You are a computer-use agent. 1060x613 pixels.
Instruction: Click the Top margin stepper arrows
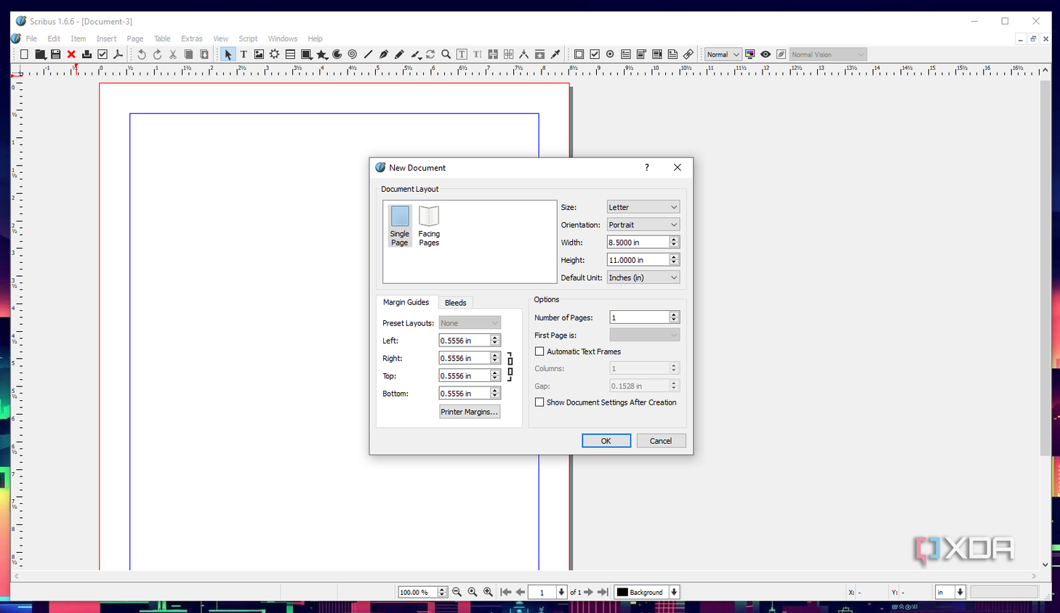click(x=495, y=375)
